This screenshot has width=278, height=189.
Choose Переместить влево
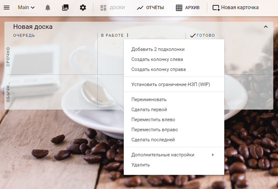click(x=174, y=120)
